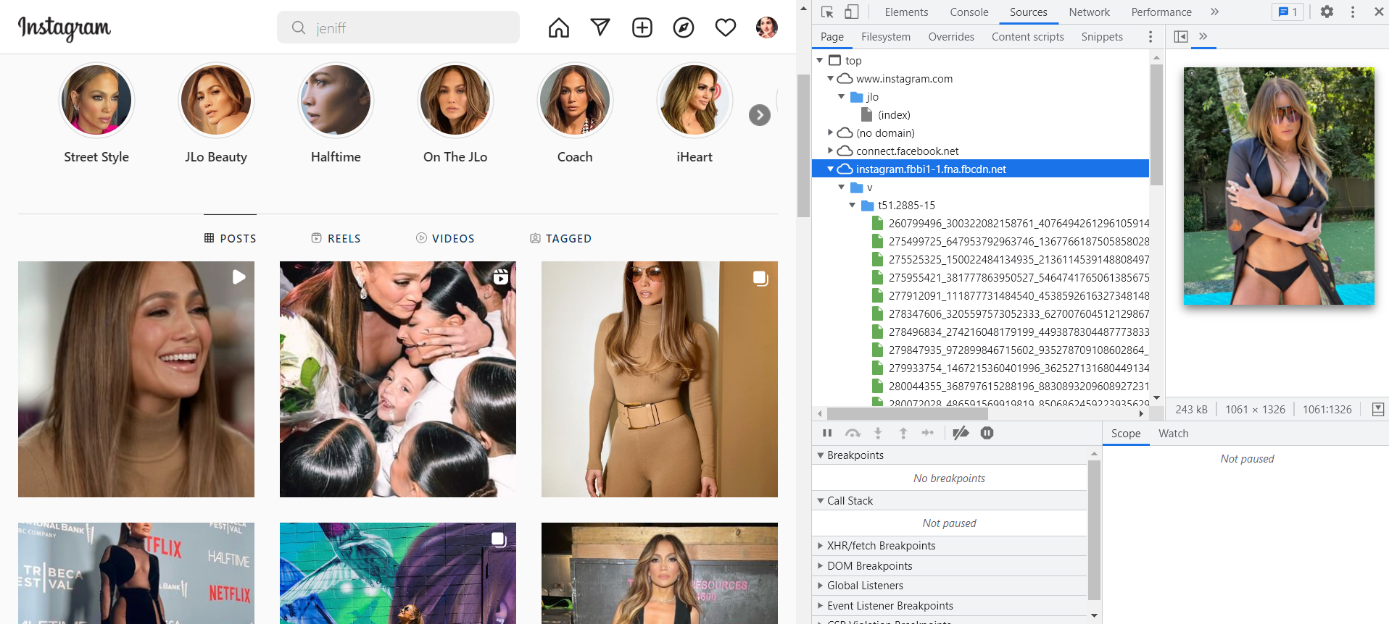Switch to the Elements panel

point(906,12)
